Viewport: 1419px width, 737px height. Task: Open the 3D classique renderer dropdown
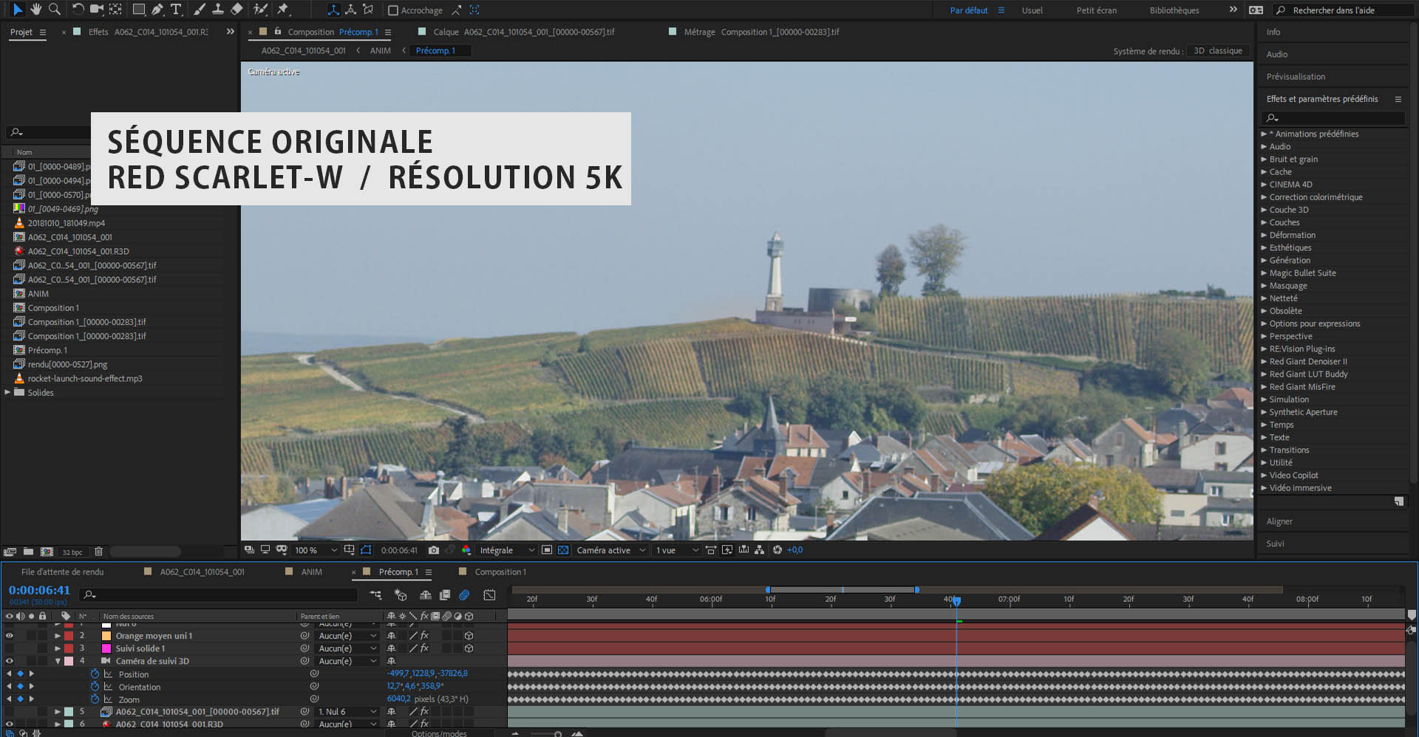[1219, 51]
